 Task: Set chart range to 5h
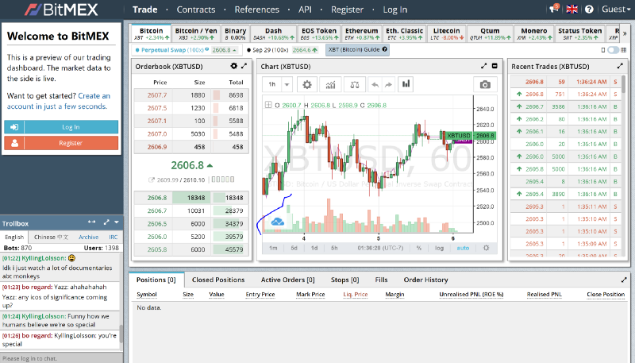pos(334,248)
